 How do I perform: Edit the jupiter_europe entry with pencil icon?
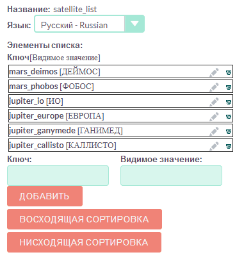tap(214, 117)
